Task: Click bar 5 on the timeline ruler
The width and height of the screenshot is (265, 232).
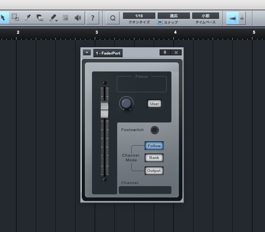Action: (x=254, y=32)
